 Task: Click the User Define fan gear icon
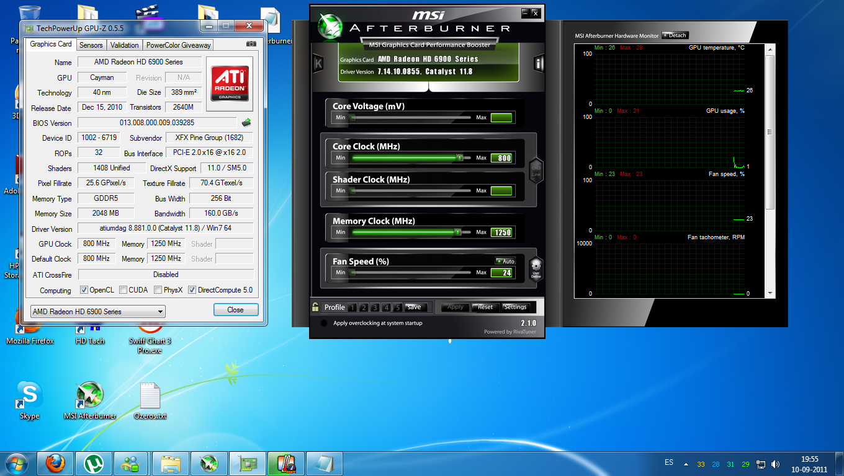pos(536,268)
